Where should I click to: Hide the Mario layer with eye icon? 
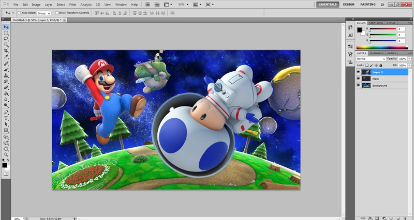click(358, 78)
